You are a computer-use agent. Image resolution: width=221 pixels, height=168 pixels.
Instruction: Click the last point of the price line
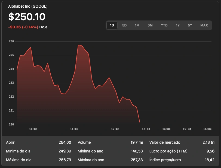point(140,122)
